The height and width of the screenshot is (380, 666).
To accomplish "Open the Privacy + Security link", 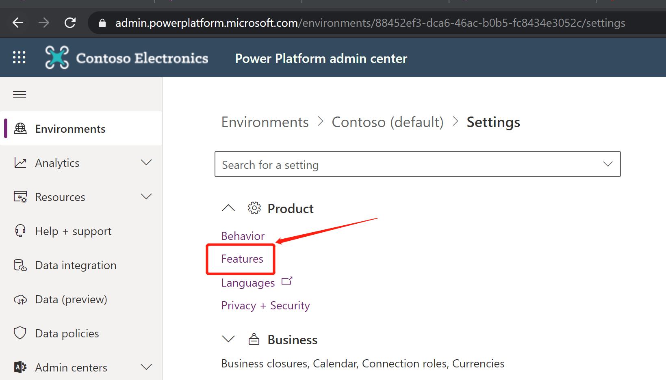I will pos(265,305).
